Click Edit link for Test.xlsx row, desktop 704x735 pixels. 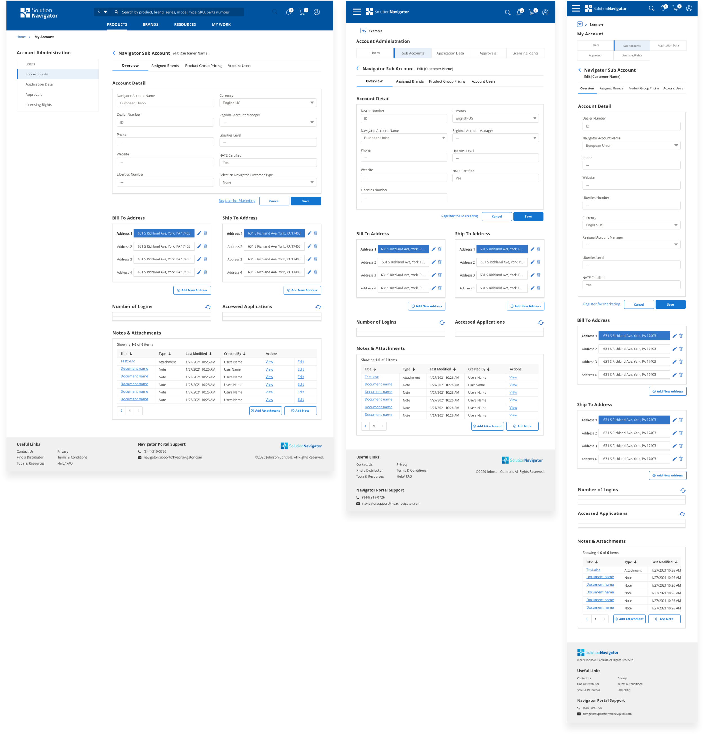click(300, 362)
